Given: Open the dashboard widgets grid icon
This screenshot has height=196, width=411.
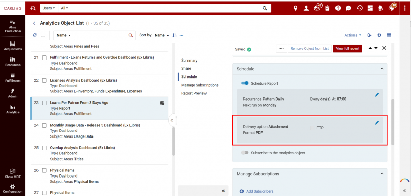Looking at the screenshot, I should (x=370, y=8).
